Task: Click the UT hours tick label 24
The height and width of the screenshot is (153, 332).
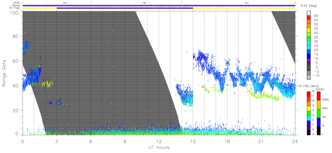Action: tap(295, 141)
